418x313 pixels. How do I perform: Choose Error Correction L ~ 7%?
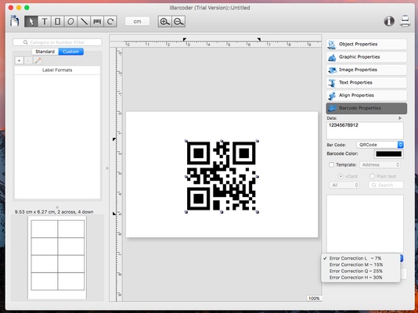[360, 258]
